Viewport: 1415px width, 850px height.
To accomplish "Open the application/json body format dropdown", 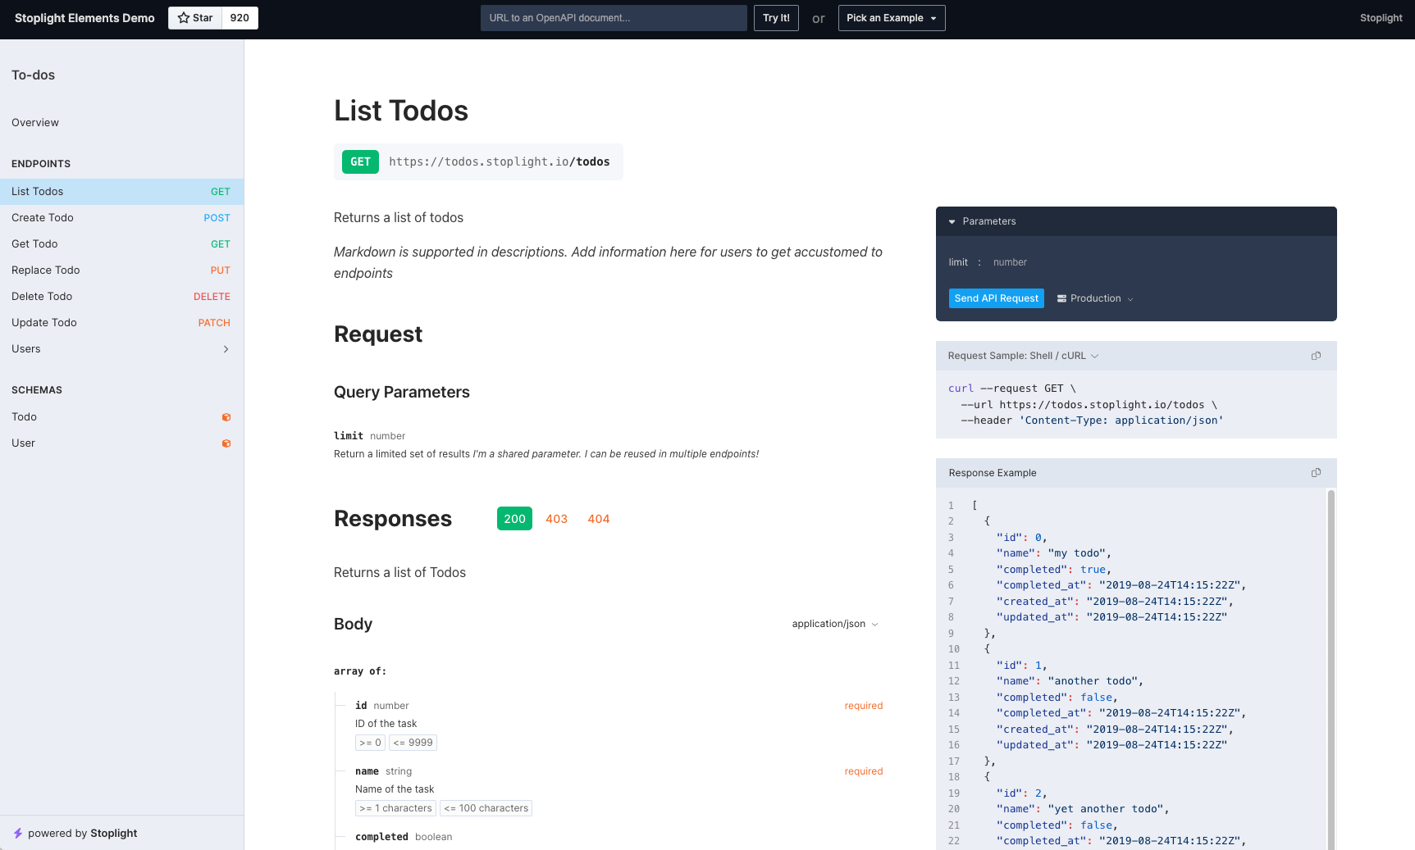I will tap(834, 624).
